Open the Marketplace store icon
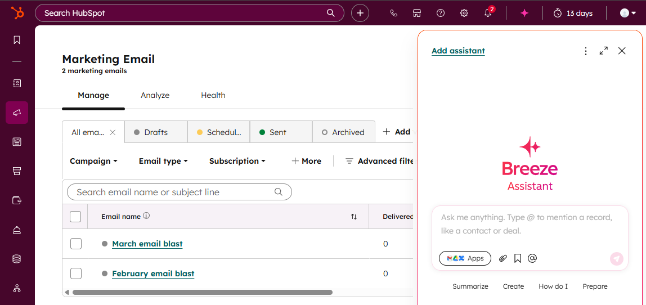Screen dimensions: 646x305 coord(417,13)
